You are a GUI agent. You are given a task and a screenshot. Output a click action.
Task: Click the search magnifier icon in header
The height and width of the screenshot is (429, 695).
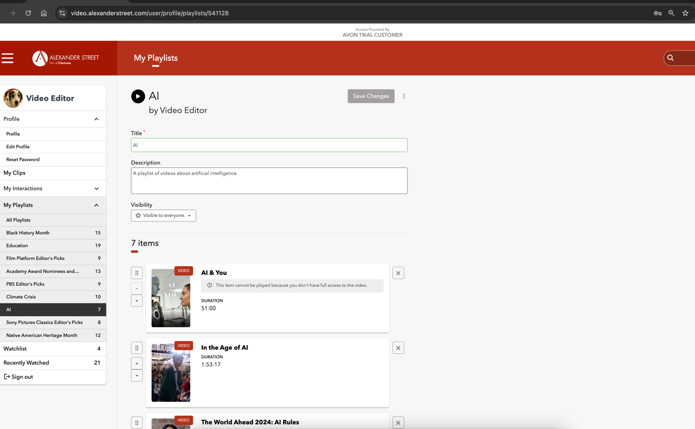pos(671,58)
